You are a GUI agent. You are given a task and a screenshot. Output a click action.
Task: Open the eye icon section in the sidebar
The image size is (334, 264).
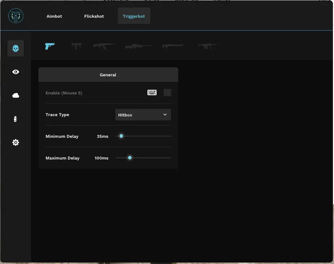[16, 72]
